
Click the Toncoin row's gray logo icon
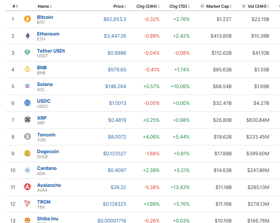(x=27, y=137)
